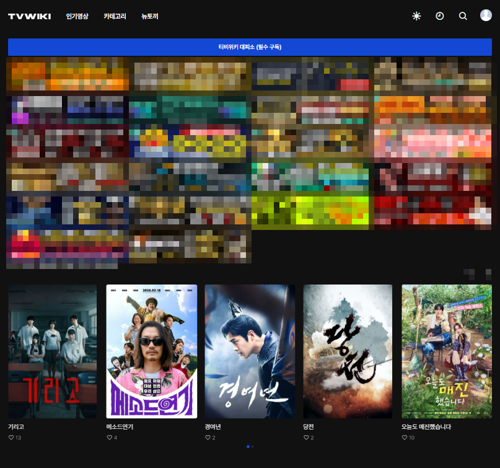The image size is (500, 468).
Task: Go to second carousel page dot
Action: [252, 446]
